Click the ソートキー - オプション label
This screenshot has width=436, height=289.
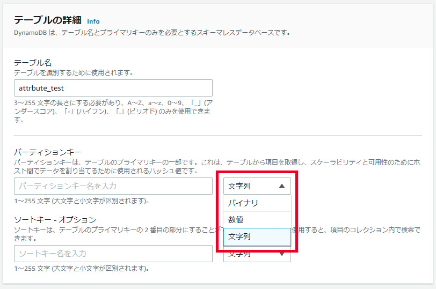click(x=55, y=220)
